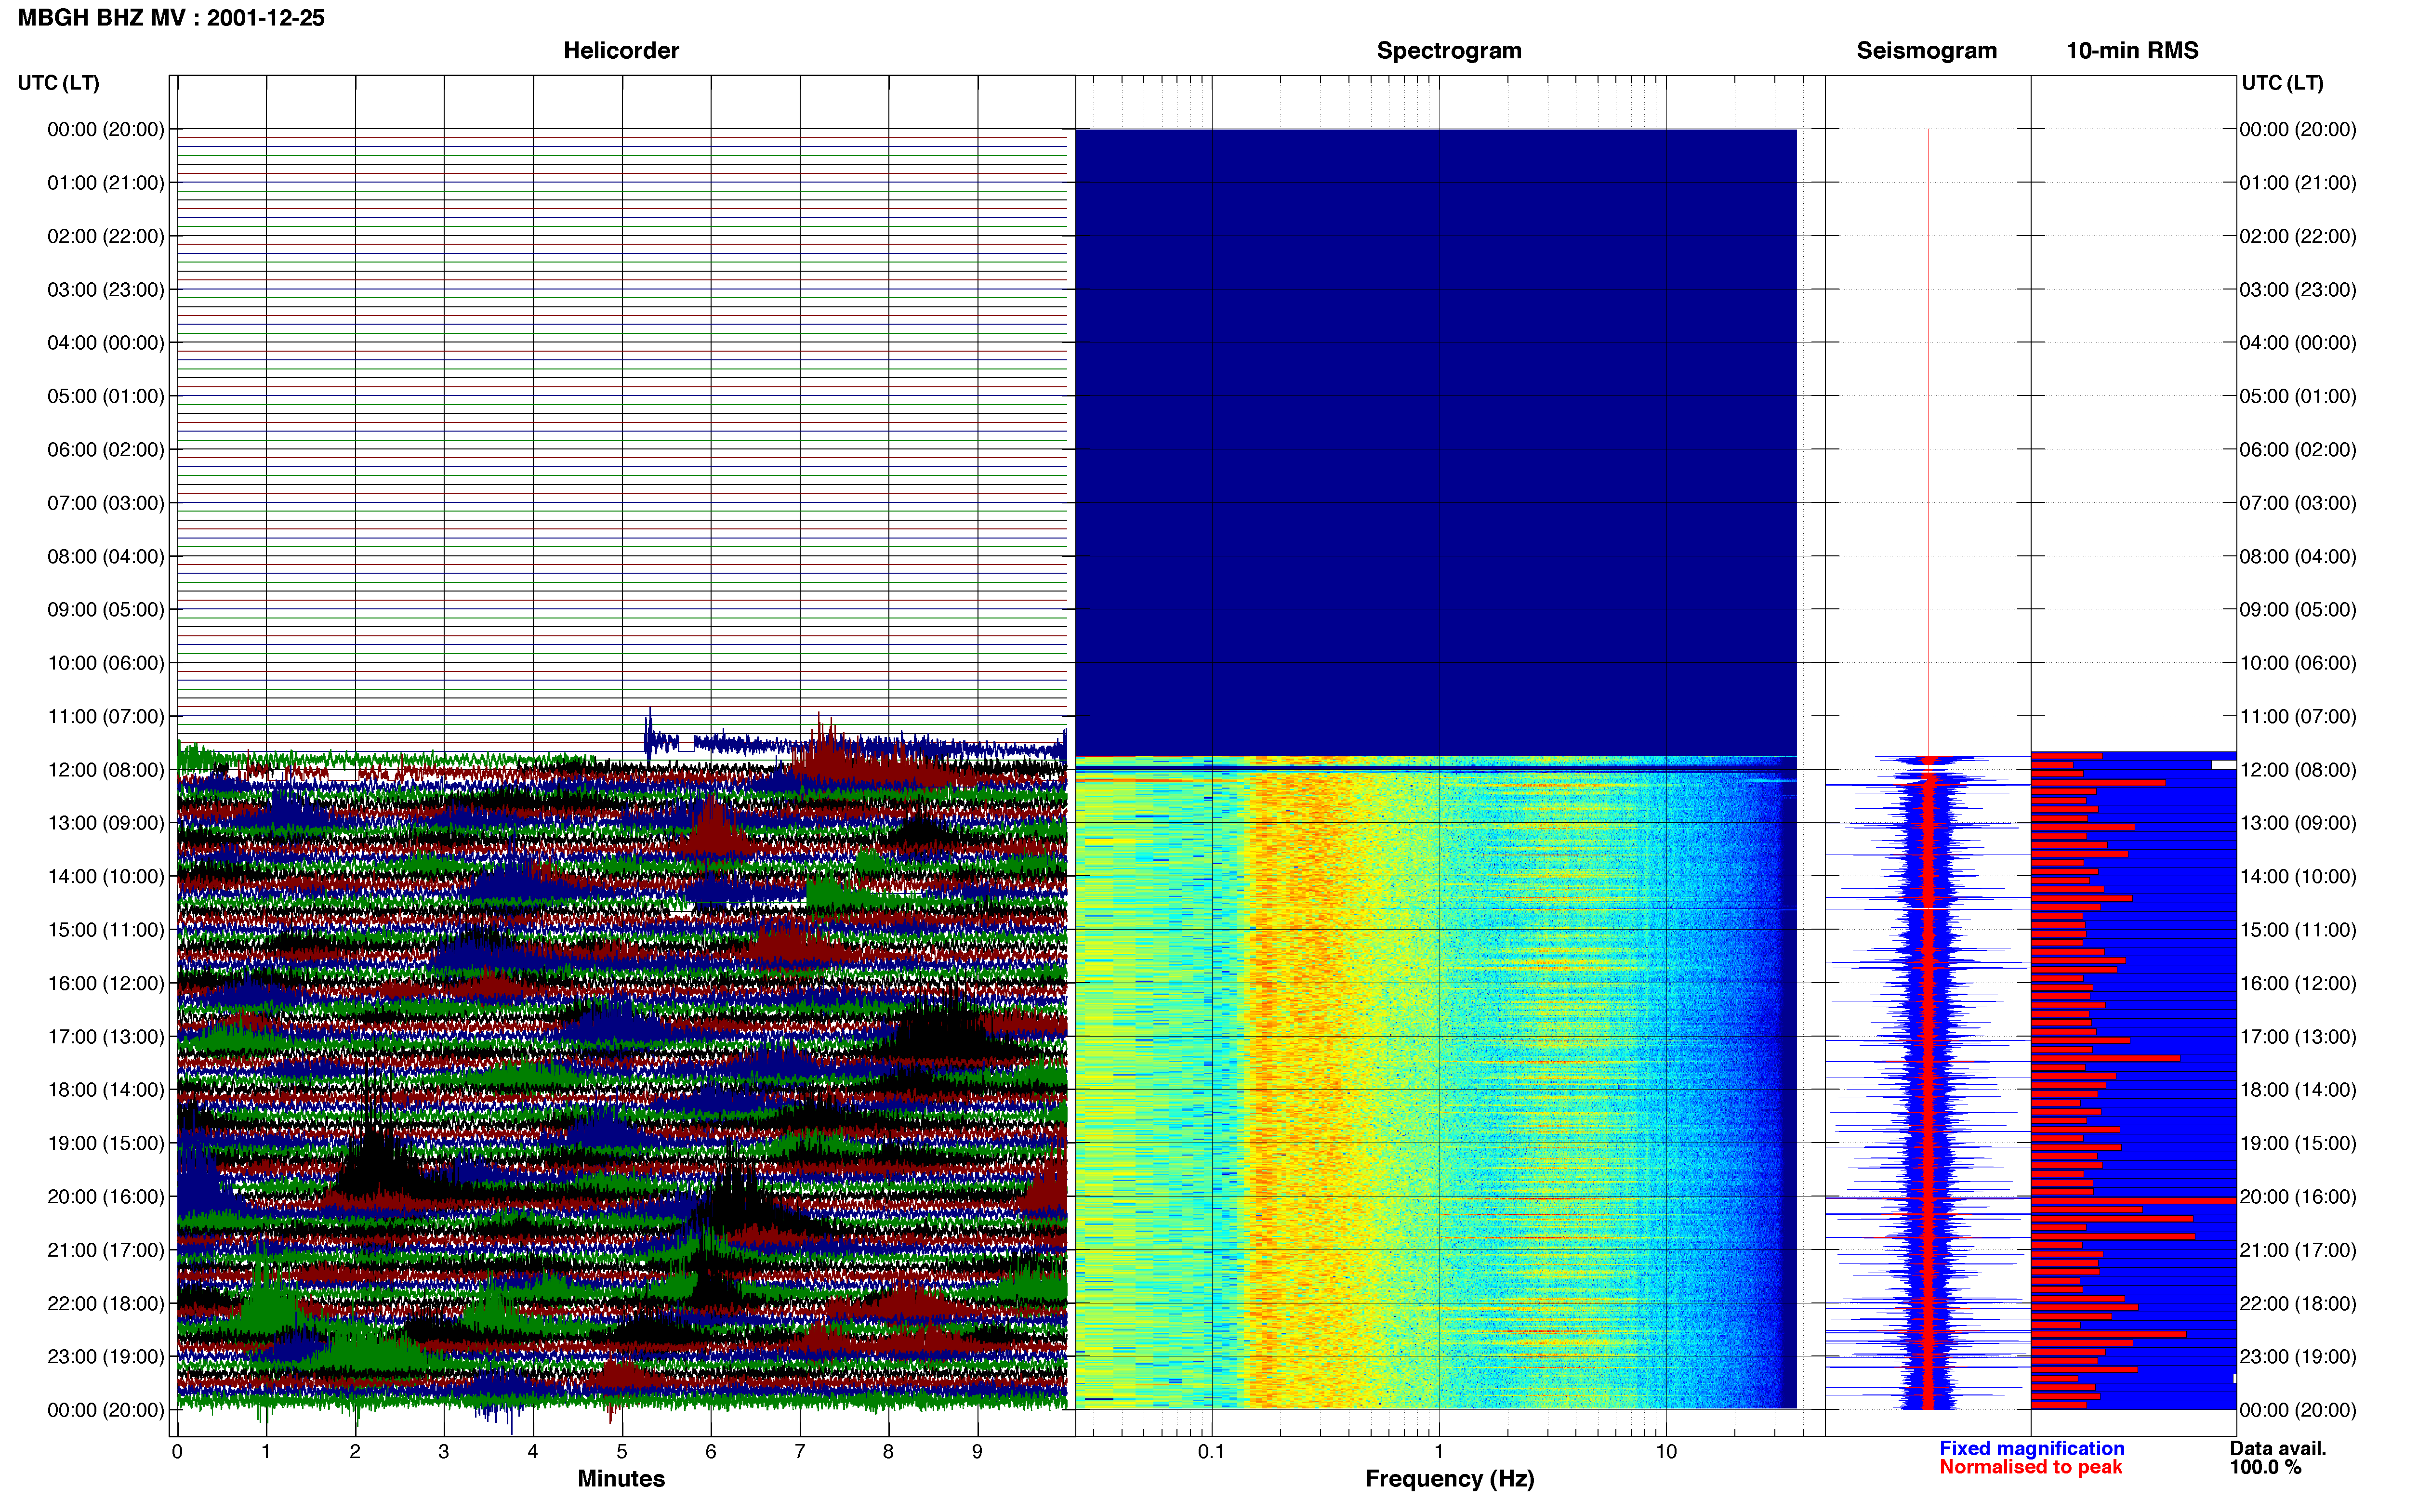Click spectrogram frequency tick '0.1'
Image resolution: width=2418 pixels, height=1512 pixels.
click(1211, 1452)
